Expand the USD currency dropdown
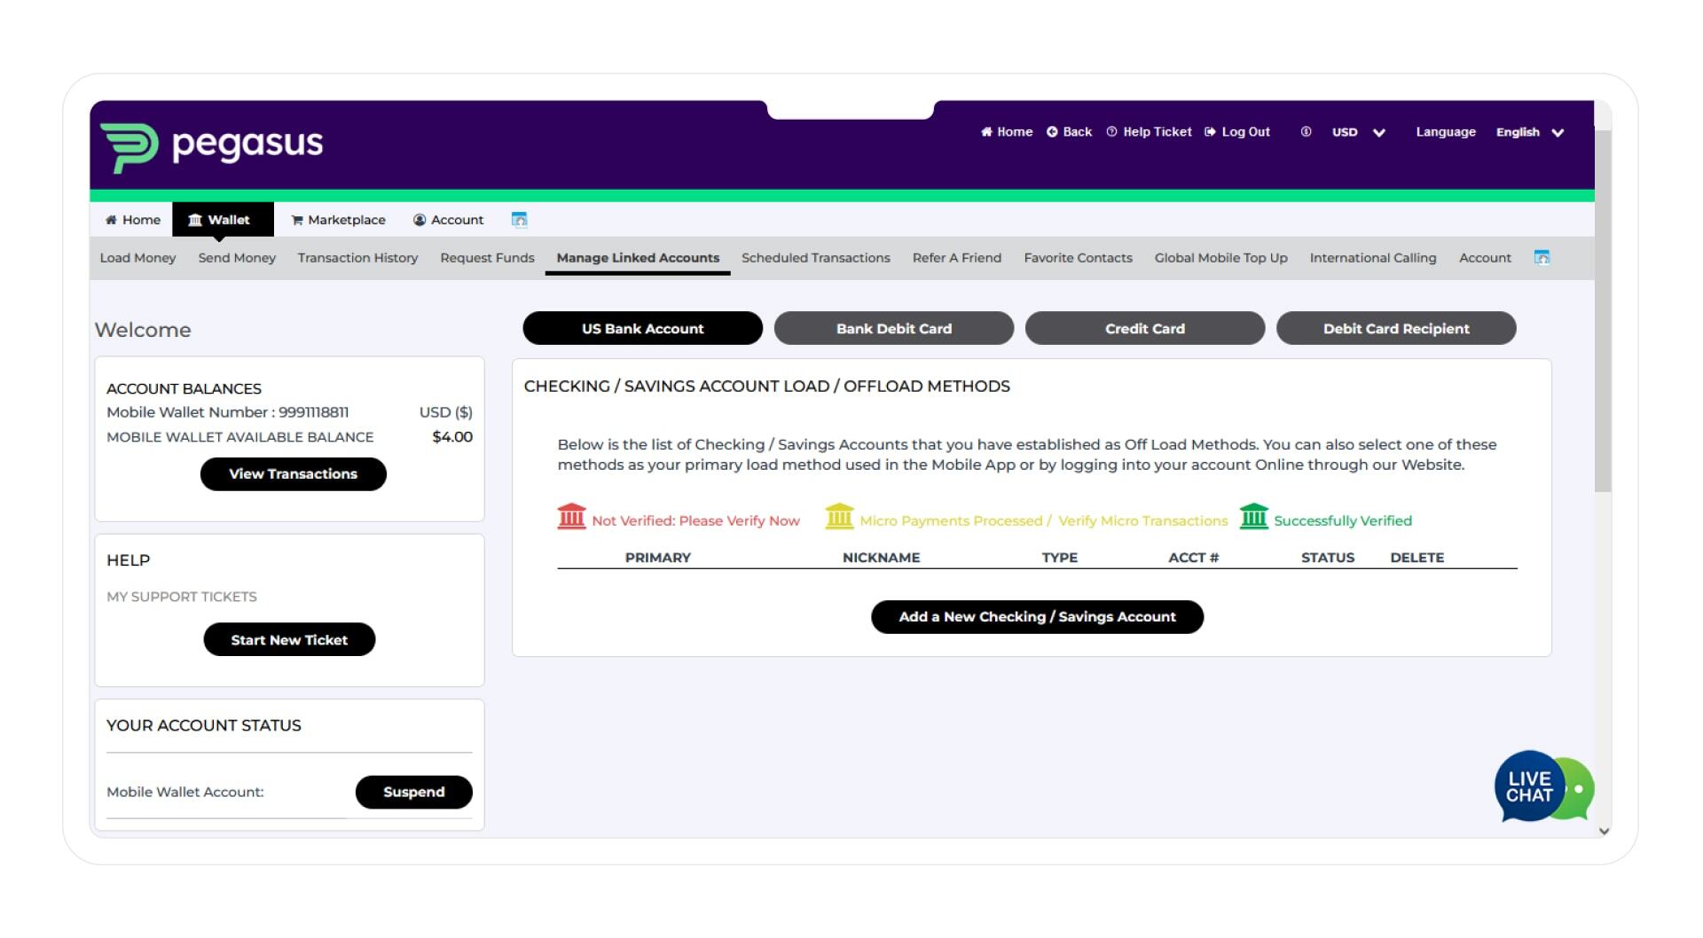Screen dimensions: 1703x938 point(1358,132)
